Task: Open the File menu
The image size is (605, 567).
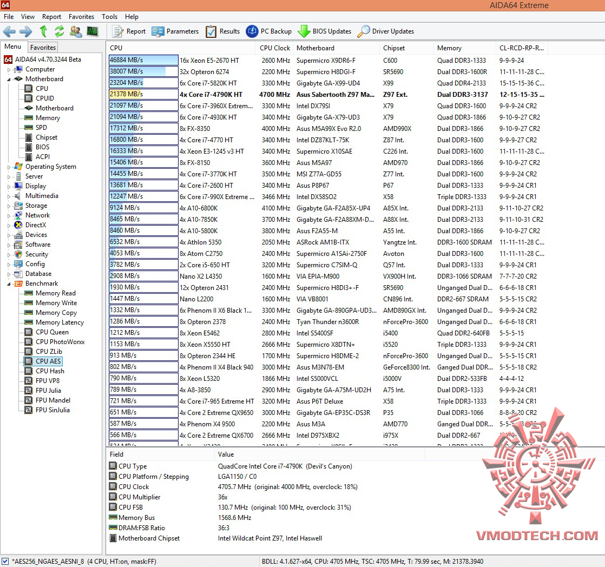Action: pyautogui.click(x=9, y=17)
